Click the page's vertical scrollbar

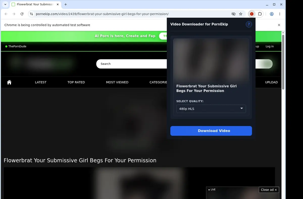(283, 62)
